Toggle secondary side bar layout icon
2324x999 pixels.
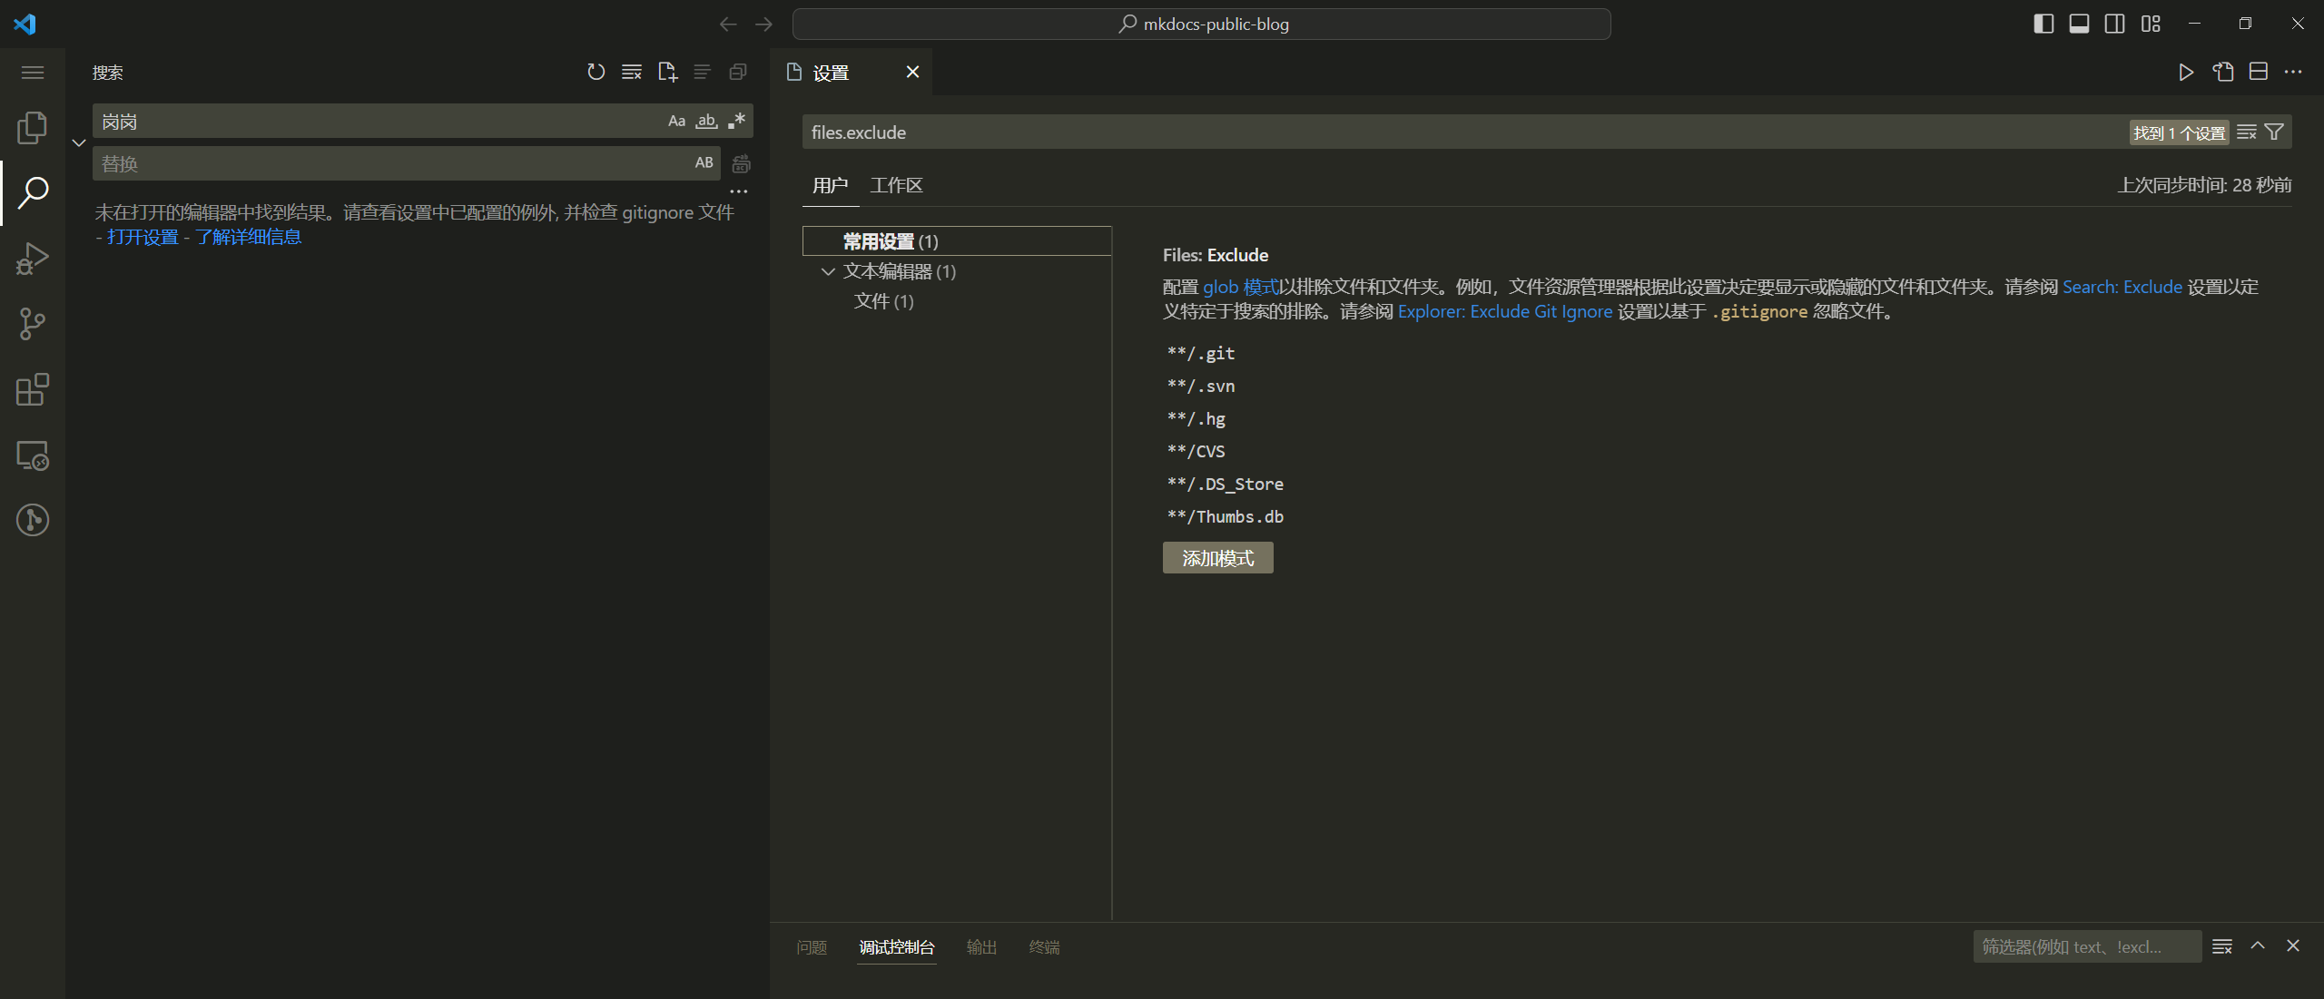pyautogui.click(x=2114, y=24)
